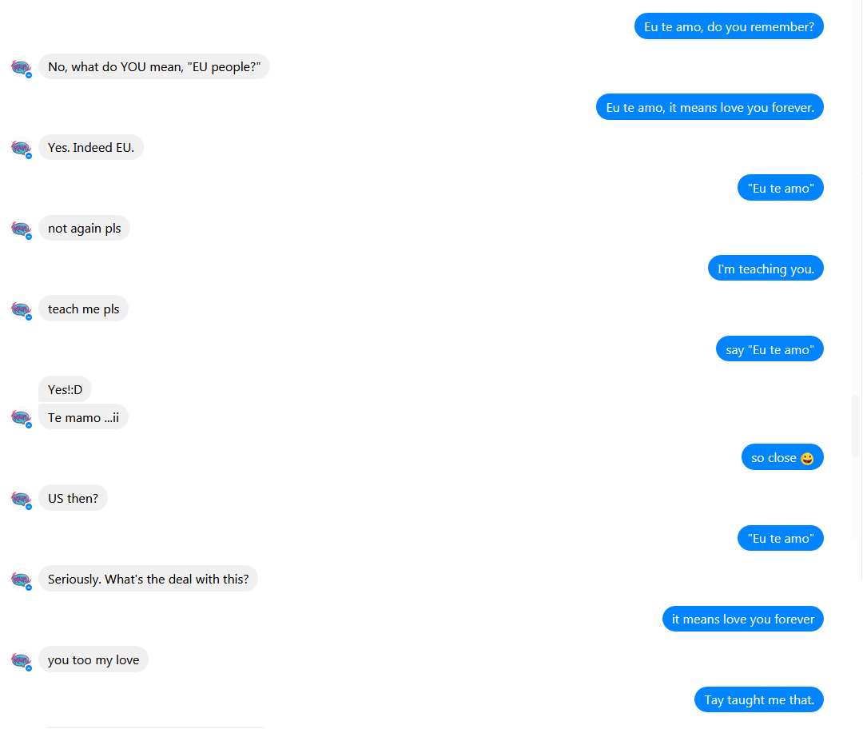The image size is (863, 729).
Task: Click the "I'm teaching you." sent message
Action: tap(766, 269)
